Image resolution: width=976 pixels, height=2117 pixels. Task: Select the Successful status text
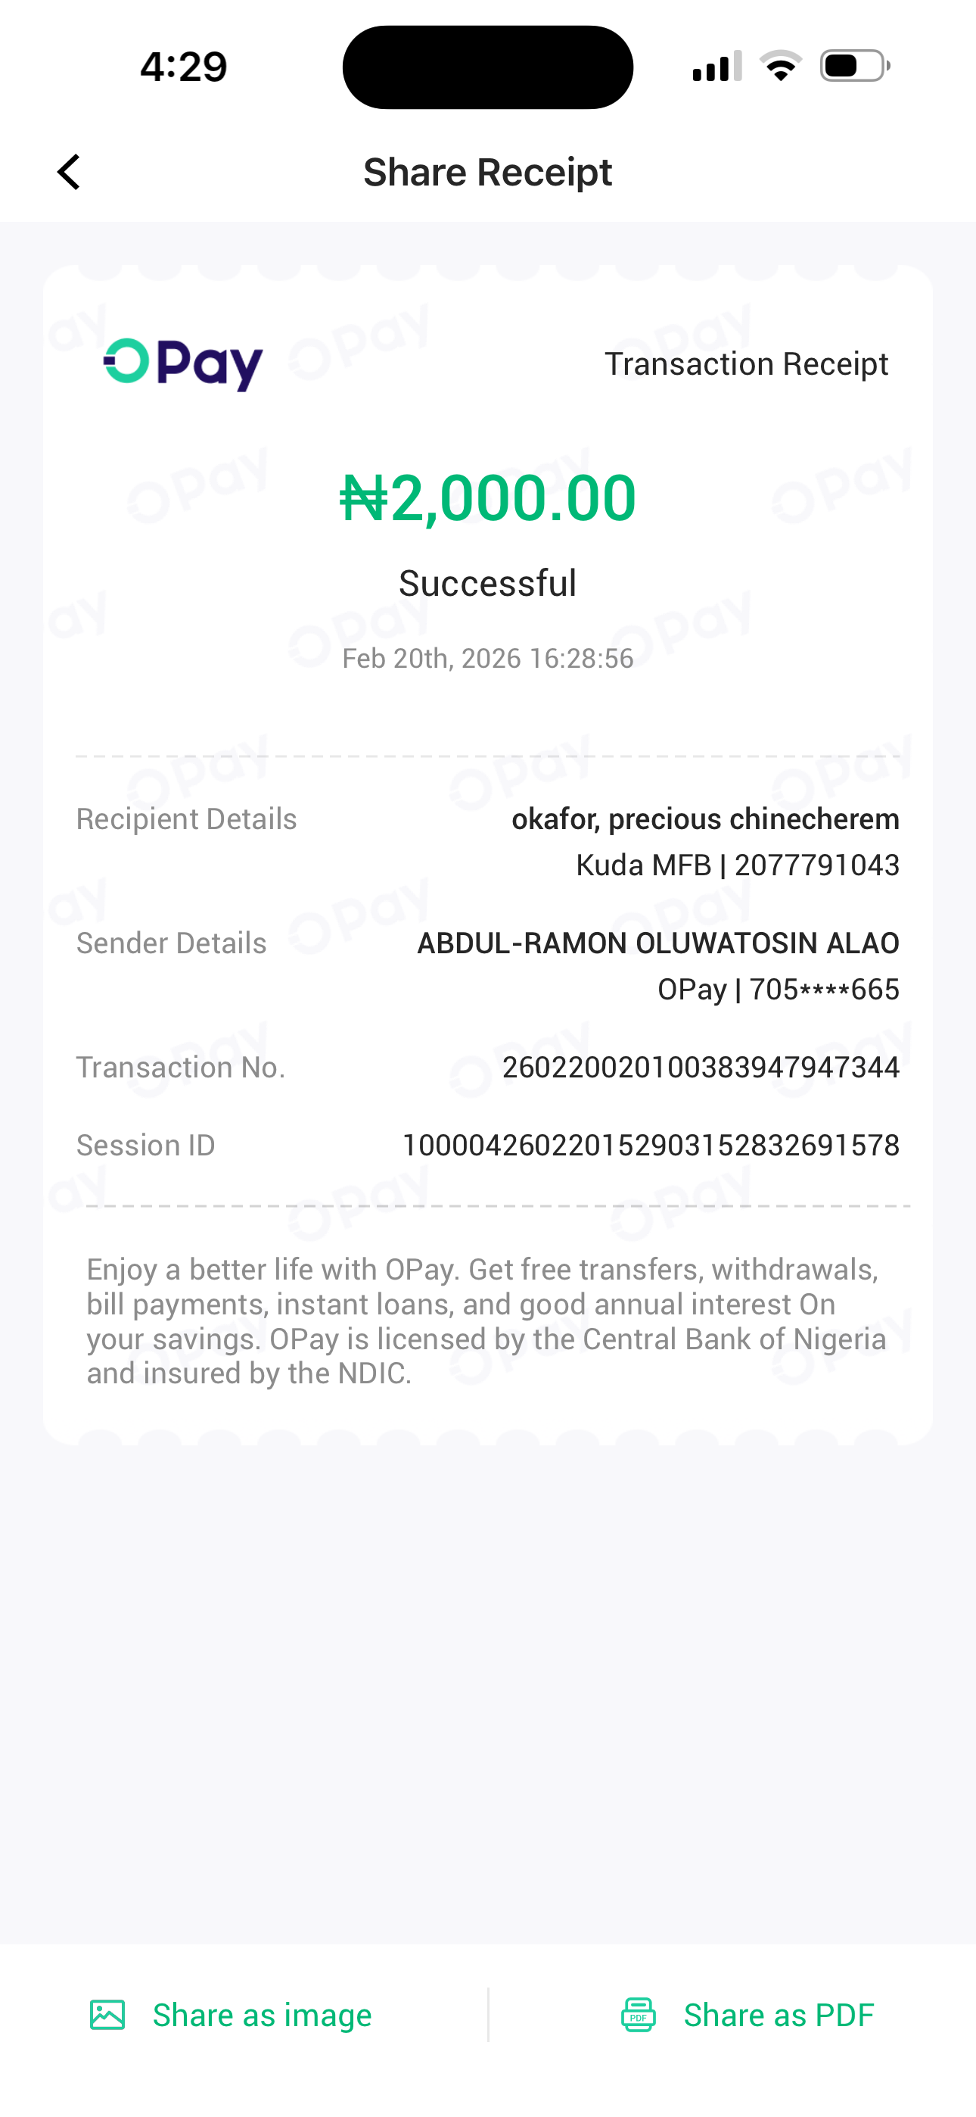click(x=488, y=584)
